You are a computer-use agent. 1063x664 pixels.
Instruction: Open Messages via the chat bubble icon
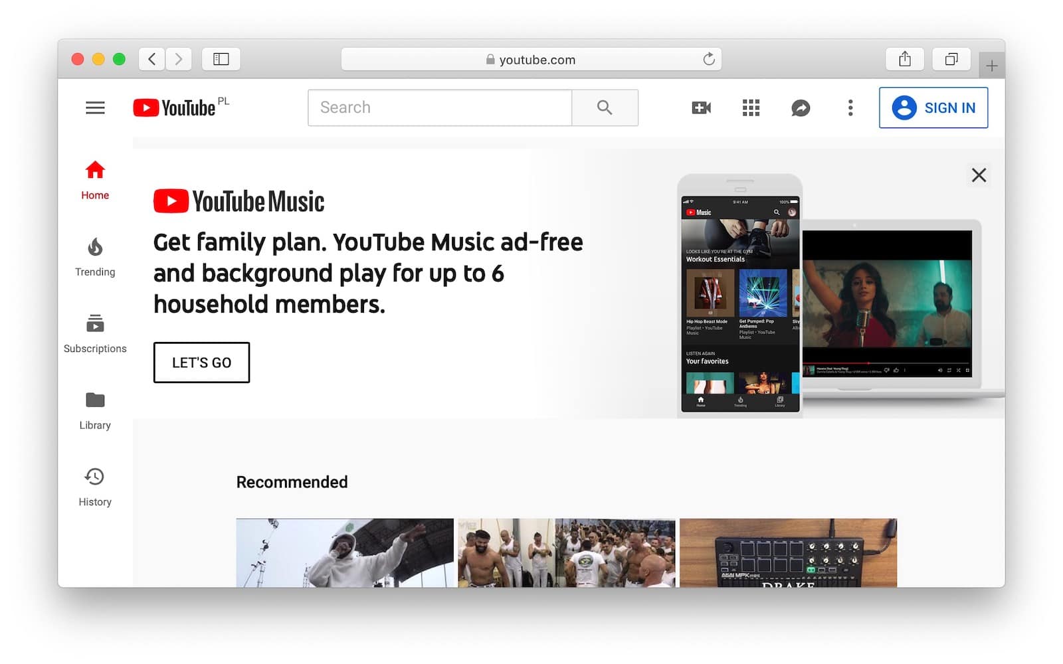pos(800,107)
